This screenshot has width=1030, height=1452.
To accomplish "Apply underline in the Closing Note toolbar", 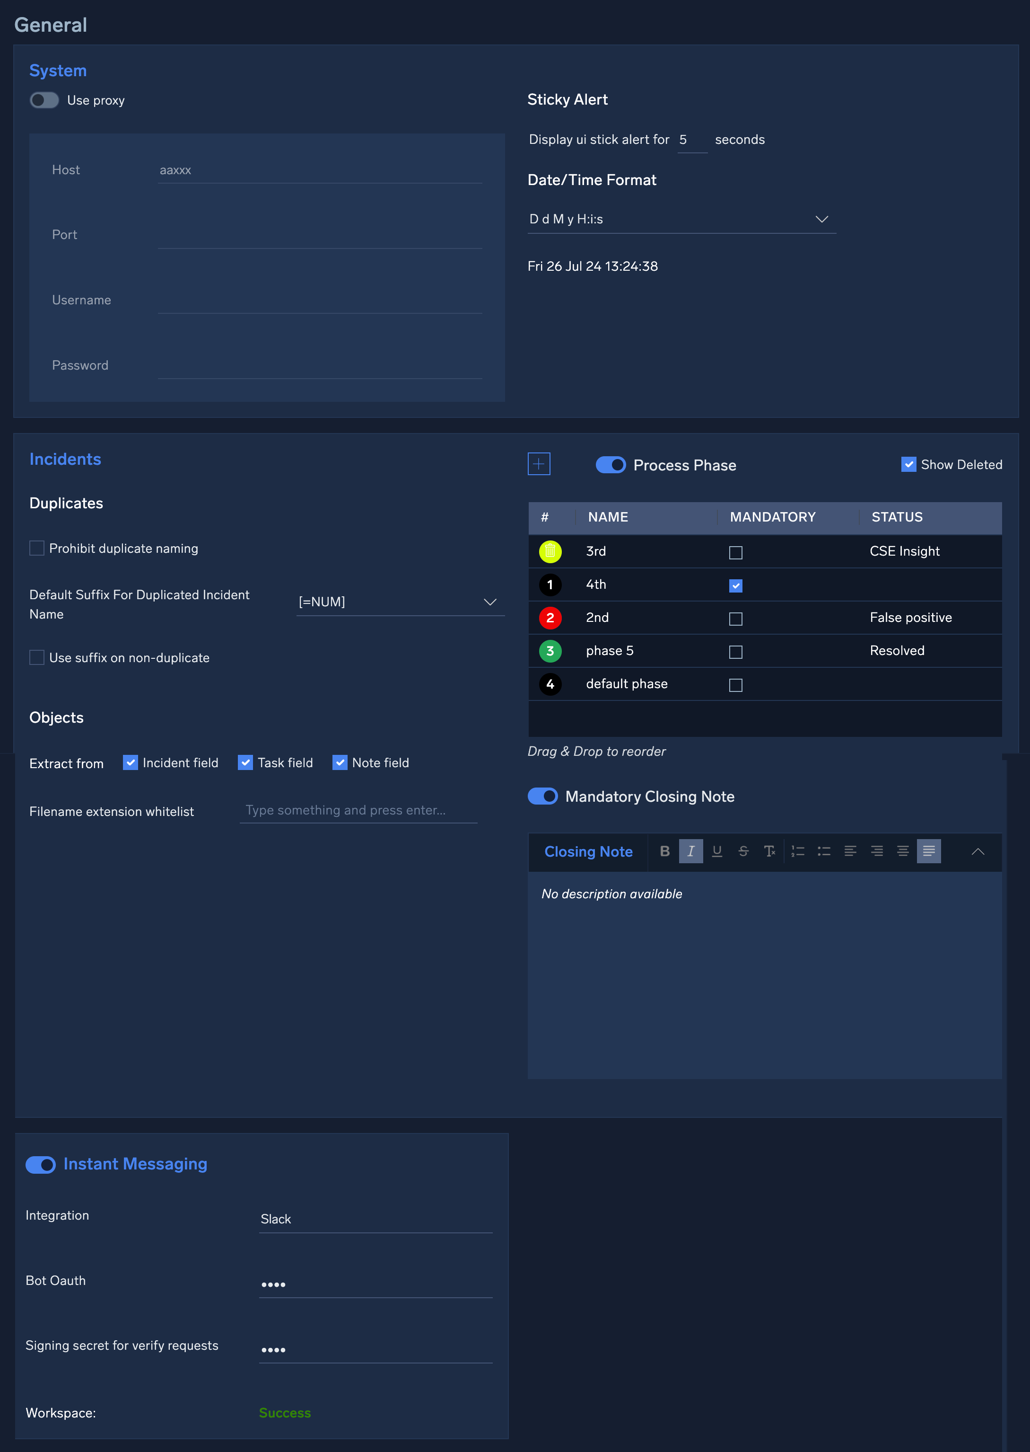I will click(717, 852).
